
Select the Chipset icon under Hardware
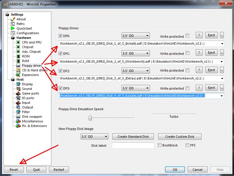point(18,47)
